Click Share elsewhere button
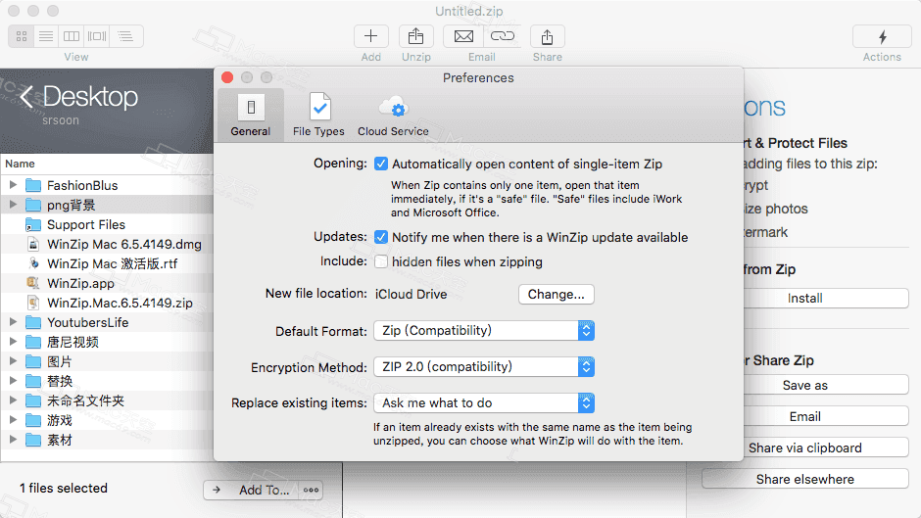 pos(805,479)
